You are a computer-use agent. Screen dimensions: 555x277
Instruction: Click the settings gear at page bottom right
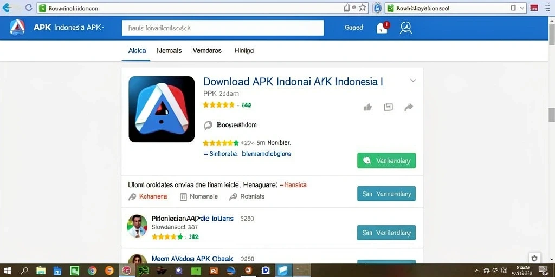534,258
